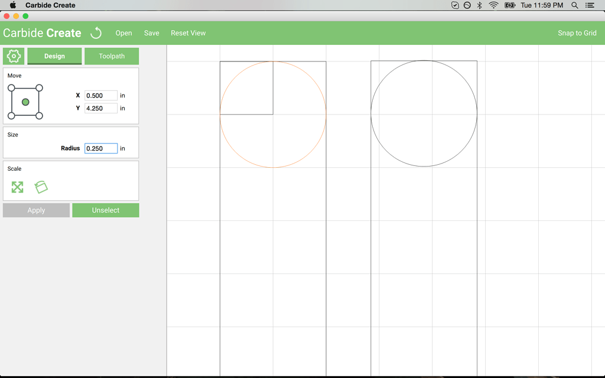The image size is (605, 378).
Task: Open a file with Open button
Action: (x=123, y=33)
